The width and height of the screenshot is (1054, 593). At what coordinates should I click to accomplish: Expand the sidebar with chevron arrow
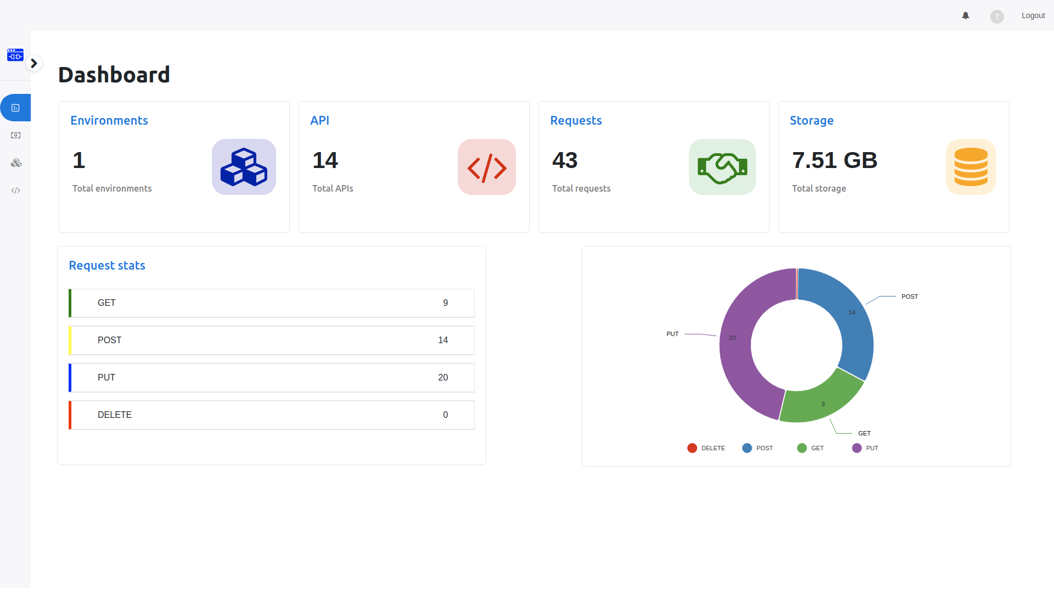(x=34, y=63)
